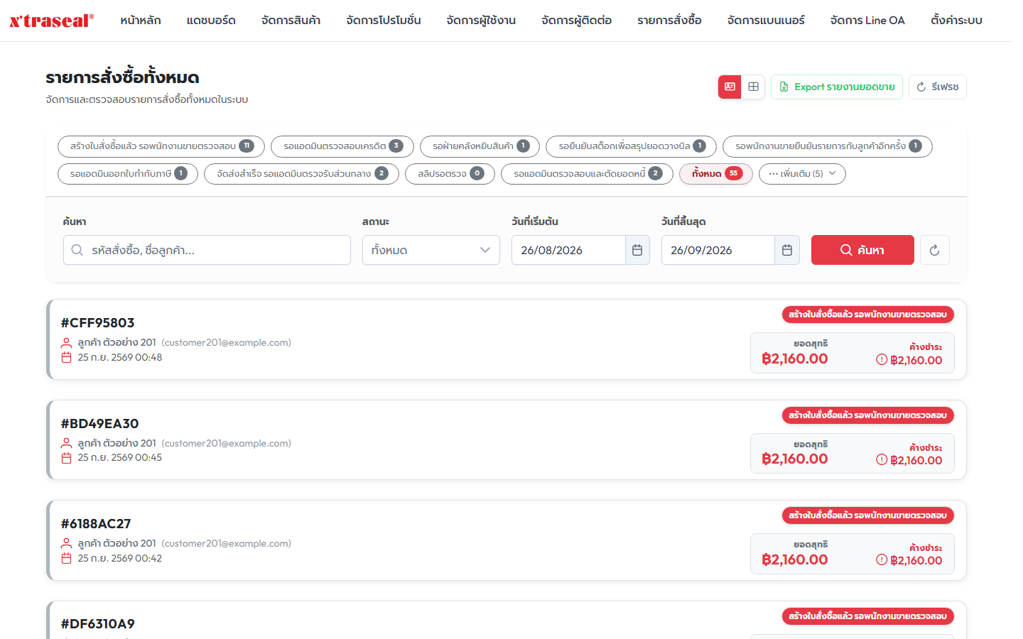Screen dimensions: 1023x639
Task: Export sales report to Excel
Action: [x=837, y=87]
